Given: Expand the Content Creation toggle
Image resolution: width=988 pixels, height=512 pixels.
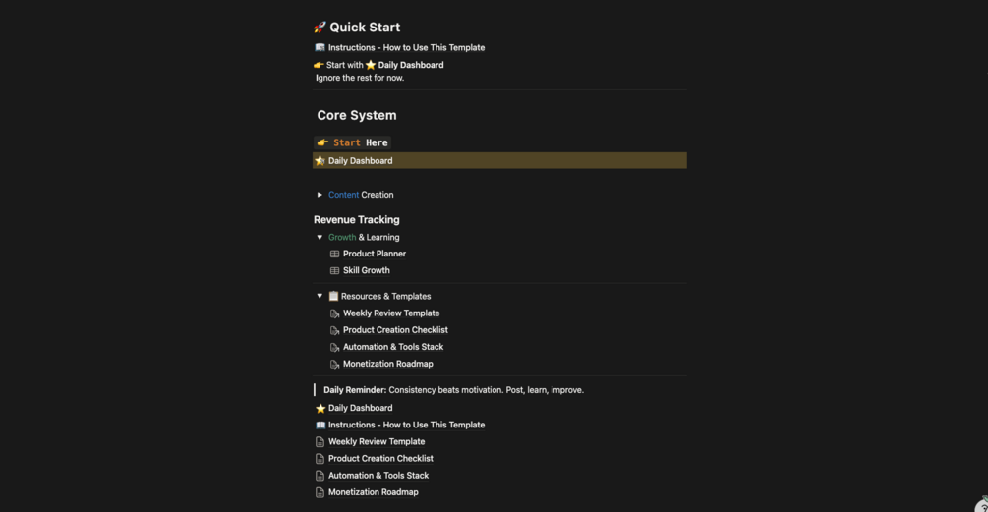Looking at the screenshot, I should 320,195.
